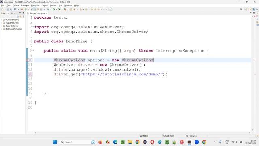Open the Coverage run dropdown arrow
The height and width of the screenshot is (146, 259).
[x=62, y=9]
